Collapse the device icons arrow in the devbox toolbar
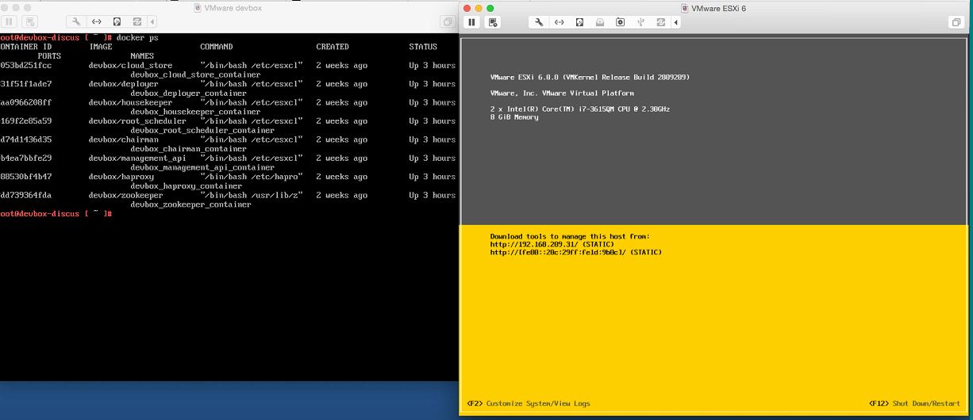The image size is (973, 420). 152,22
